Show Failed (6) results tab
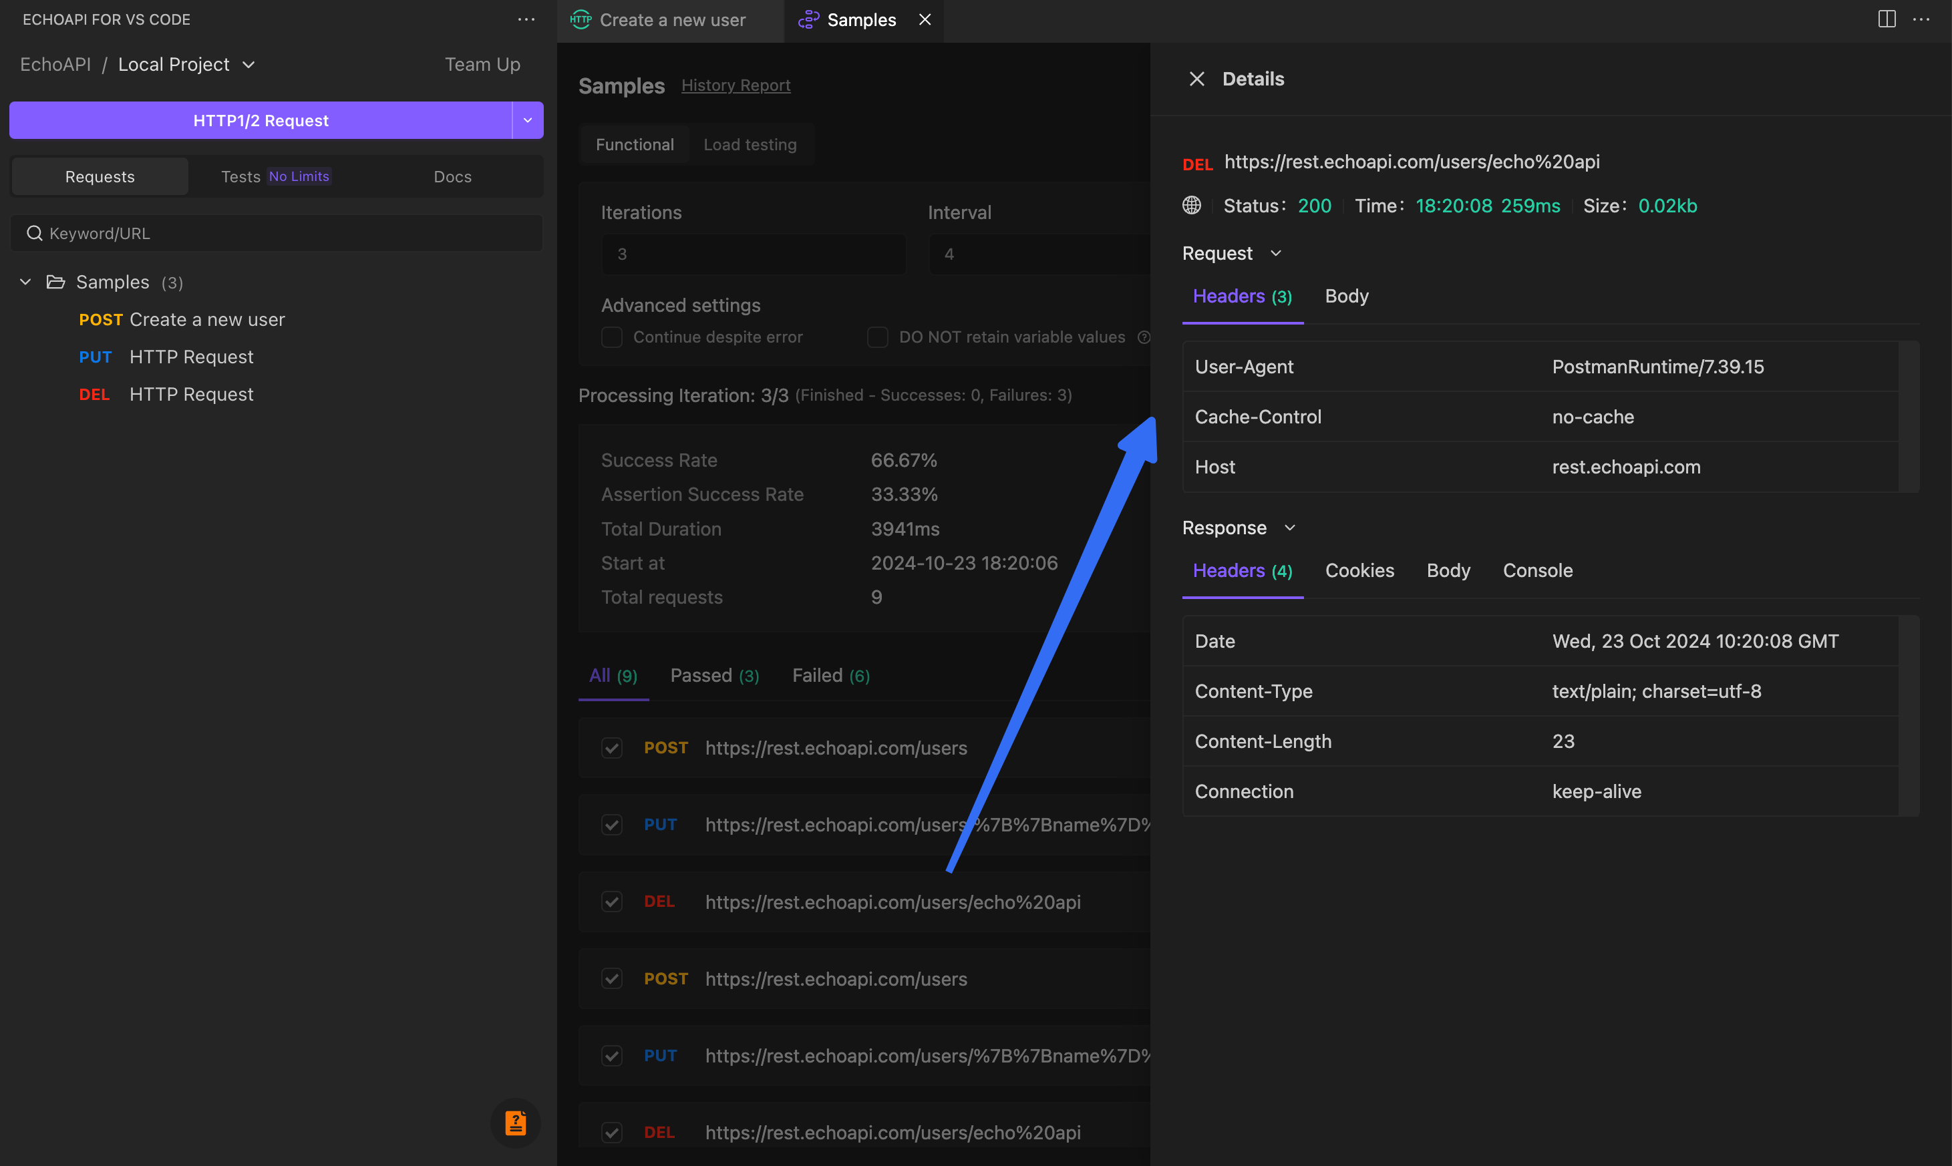 pos(830,676)
